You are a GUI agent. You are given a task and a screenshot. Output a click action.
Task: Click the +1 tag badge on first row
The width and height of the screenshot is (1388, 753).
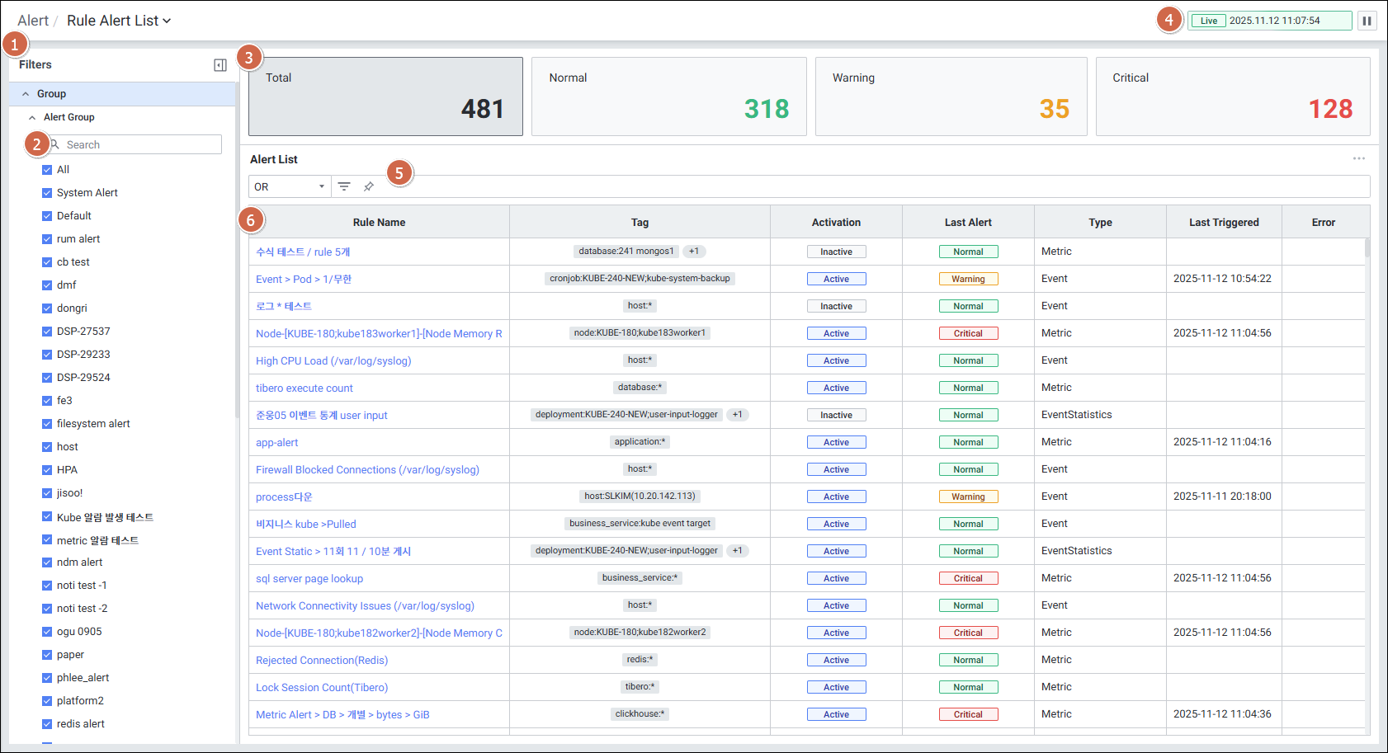coord(694,252)
